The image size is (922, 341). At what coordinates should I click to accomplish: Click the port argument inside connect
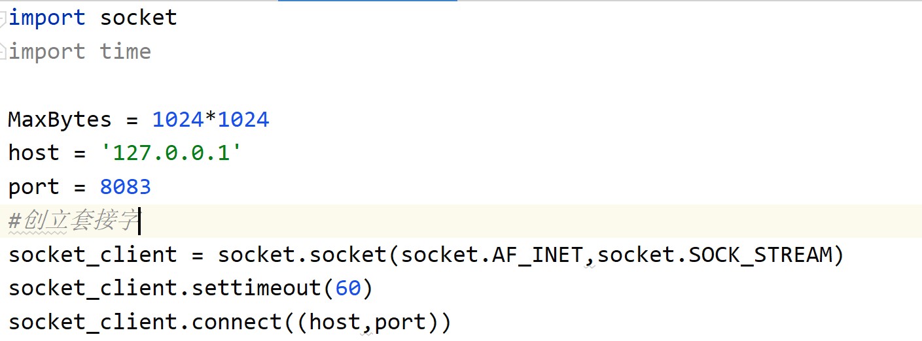point(400,323)
